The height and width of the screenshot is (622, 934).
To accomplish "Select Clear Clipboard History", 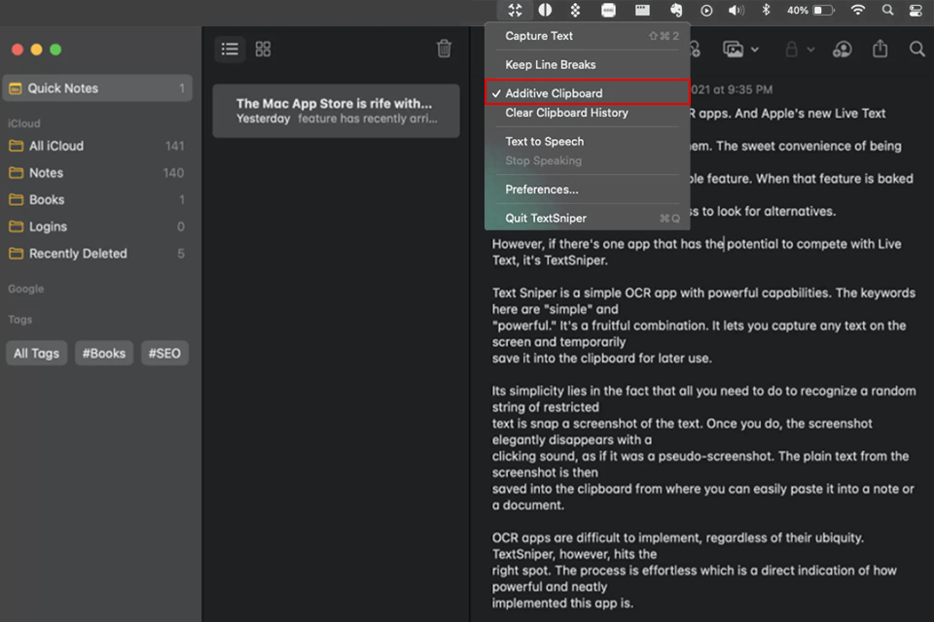I will [588, 113].
